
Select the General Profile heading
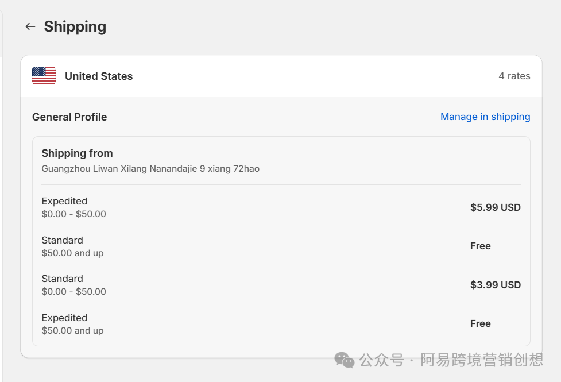69,117
